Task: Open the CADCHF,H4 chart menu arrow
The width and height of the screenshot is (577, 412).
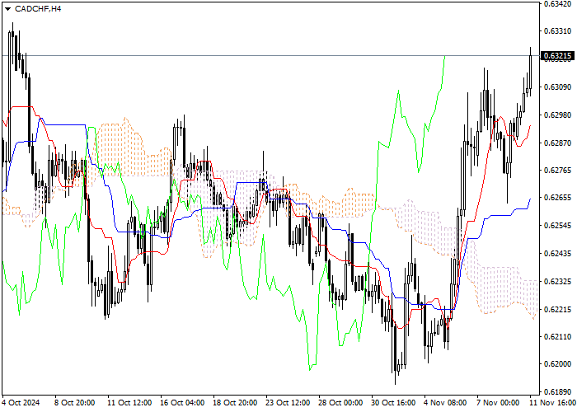Action: click(x=7, y=9)
